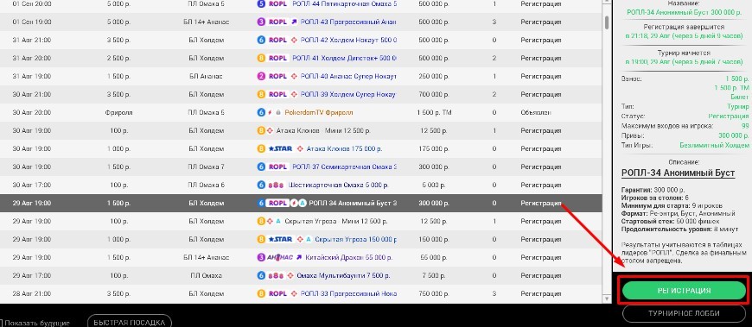752x327 pixels.
Task: Click the knockout target icon on РОПЛ 42 row
Action: (x=295, y=41)
